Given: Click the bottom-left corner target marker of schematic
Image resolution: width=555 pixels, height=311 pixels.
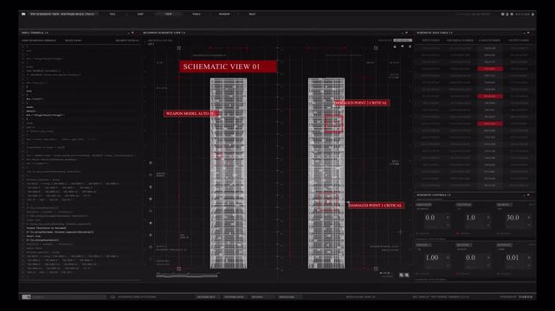Looking at the screenshot, I should 179,269.
